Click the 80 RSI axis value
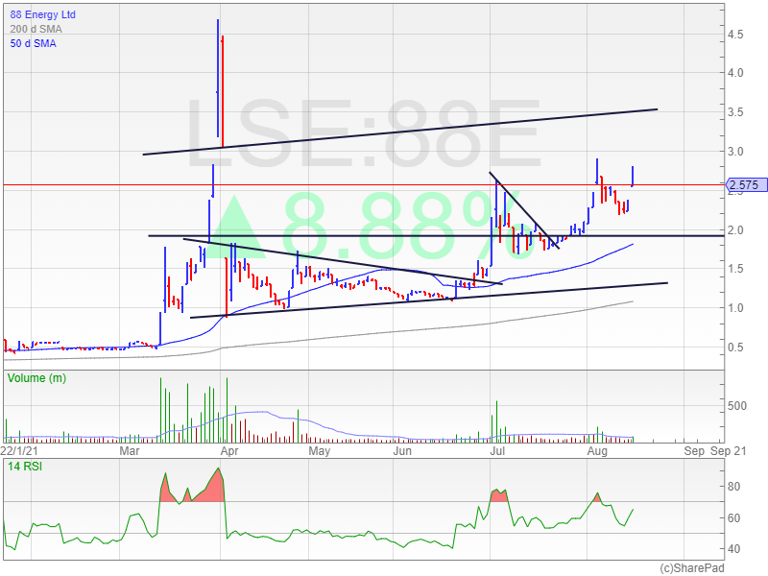This screenshot has height=576, width=768. tap(733, 487)
